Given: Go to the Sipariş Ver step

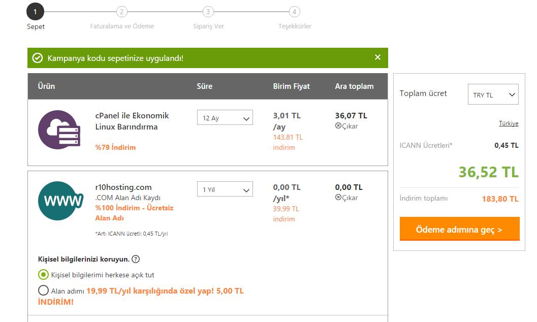Looking at the screenshot, I should point(208,26).
